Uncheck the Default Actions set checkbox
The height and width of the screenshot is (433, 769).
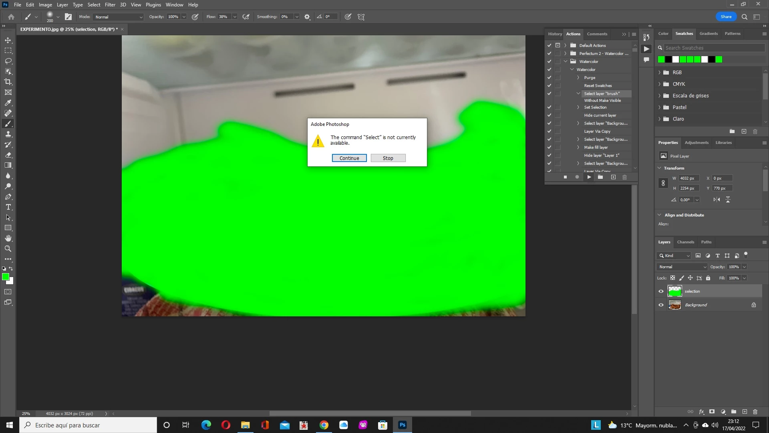pyautogui.click(x=549, y=45)
